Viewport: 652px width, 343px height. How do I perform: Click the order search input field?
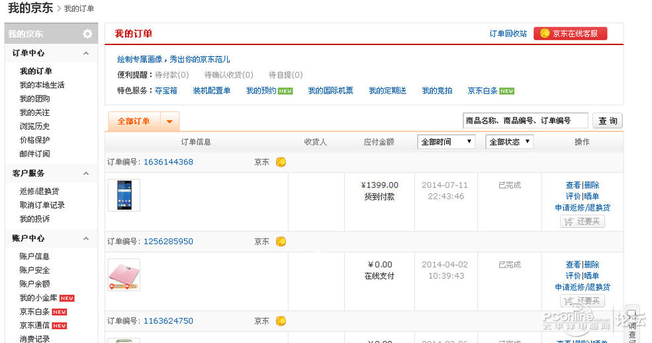[526, 121]
